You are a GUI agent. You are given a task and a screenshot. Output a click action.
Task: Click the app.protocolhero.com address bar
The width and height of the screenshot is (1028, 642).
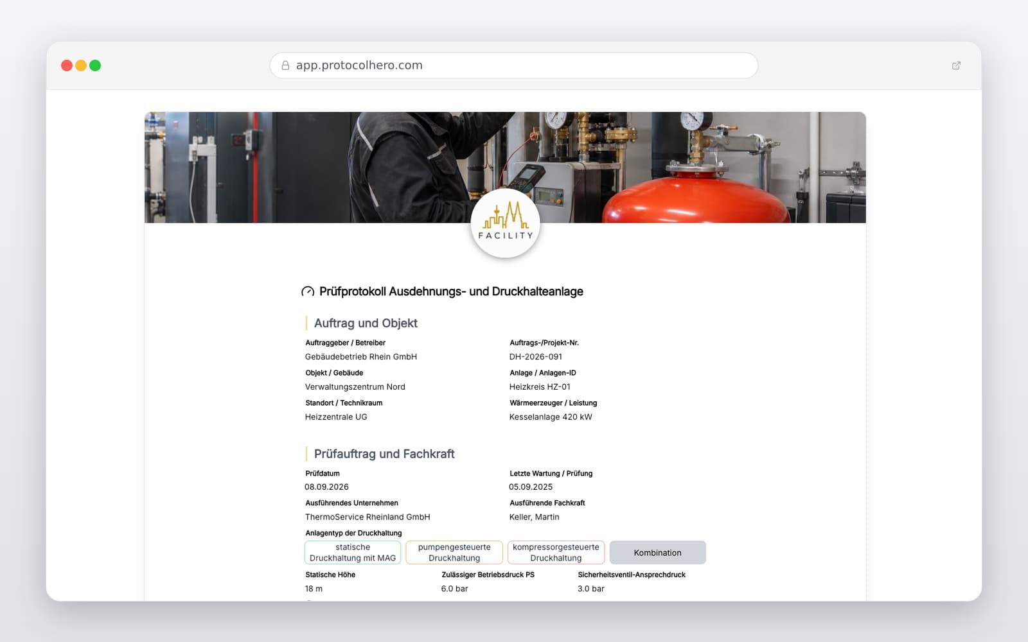point(513,65)
